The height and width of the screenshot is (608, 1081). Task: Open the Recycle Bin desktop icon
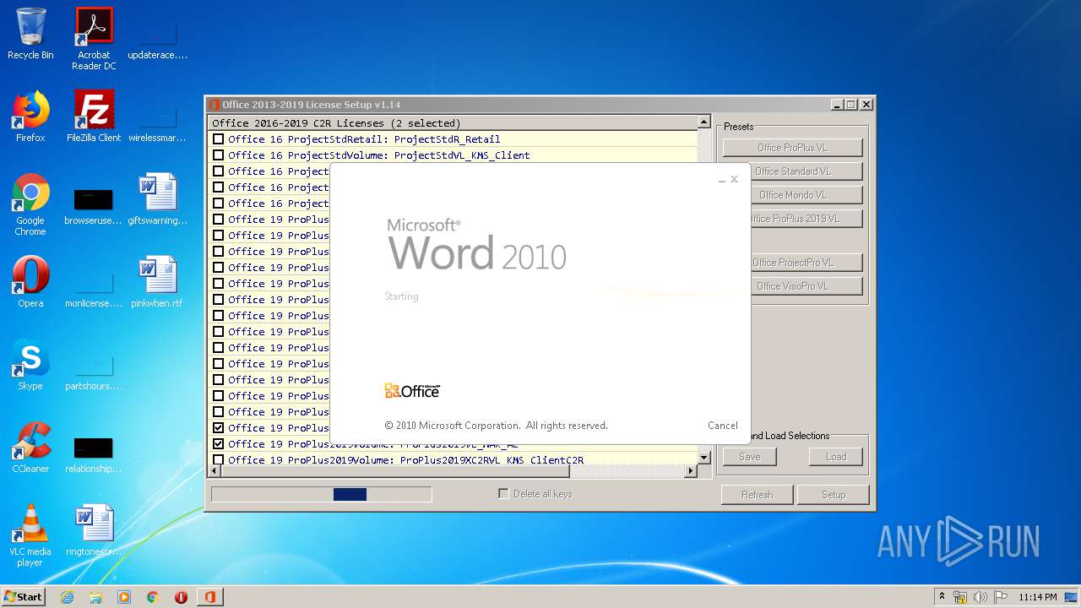click(30, 34)
